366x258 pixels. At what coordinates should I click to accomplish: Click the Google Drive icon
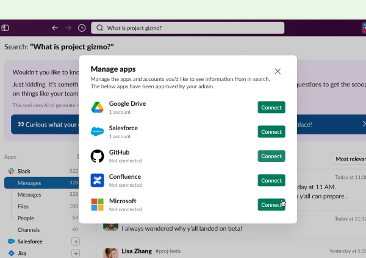[x=98, y=108]
